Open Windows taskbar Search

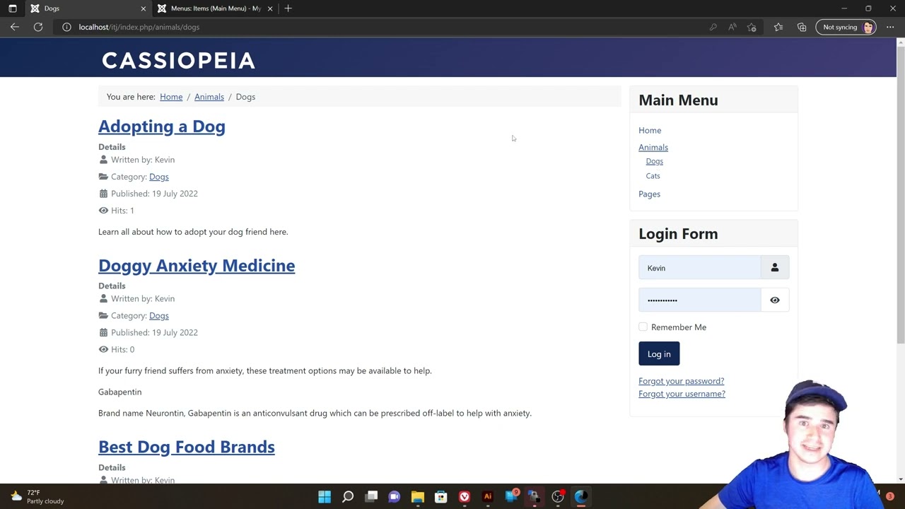coord(348,497)
